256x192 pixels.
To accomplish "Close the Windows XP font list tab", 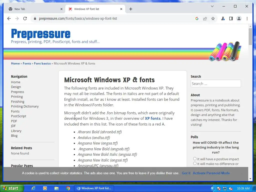I will 121,9.
